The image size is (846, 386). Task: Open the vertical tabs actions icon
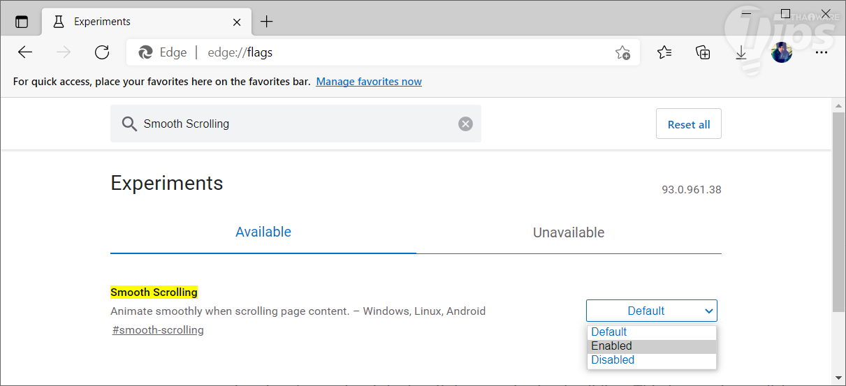point(22,22)
